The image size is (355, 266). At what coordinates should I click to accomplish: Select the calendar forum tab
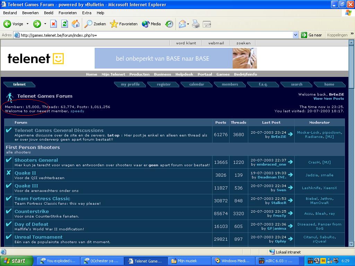pyautogui.click(x=197, y=85)
